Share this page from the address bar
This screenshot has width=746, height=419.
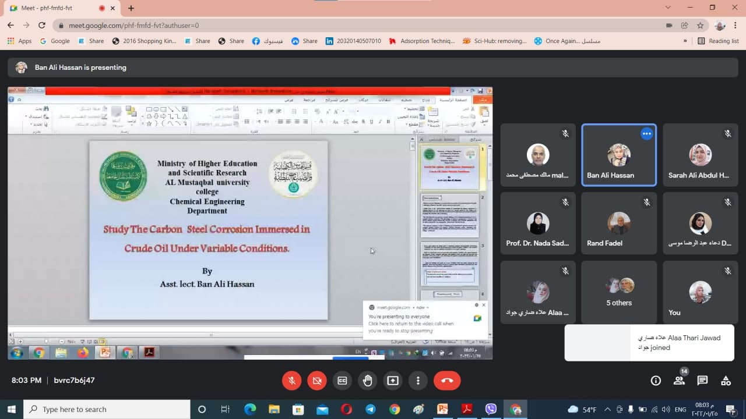tap(685, 26)
